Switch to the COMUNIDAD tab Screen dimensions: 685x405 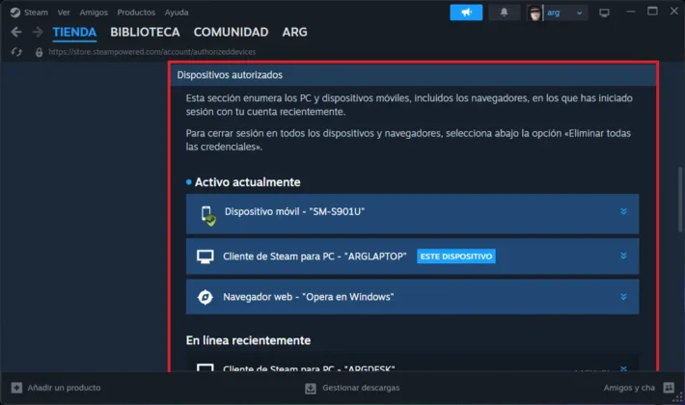pyautogui.click(x=232, y=32)
